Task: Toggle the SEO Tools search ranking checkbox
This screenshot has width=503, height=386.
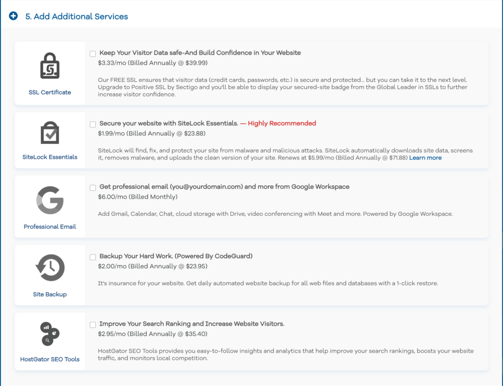Action: coord(93,325)
